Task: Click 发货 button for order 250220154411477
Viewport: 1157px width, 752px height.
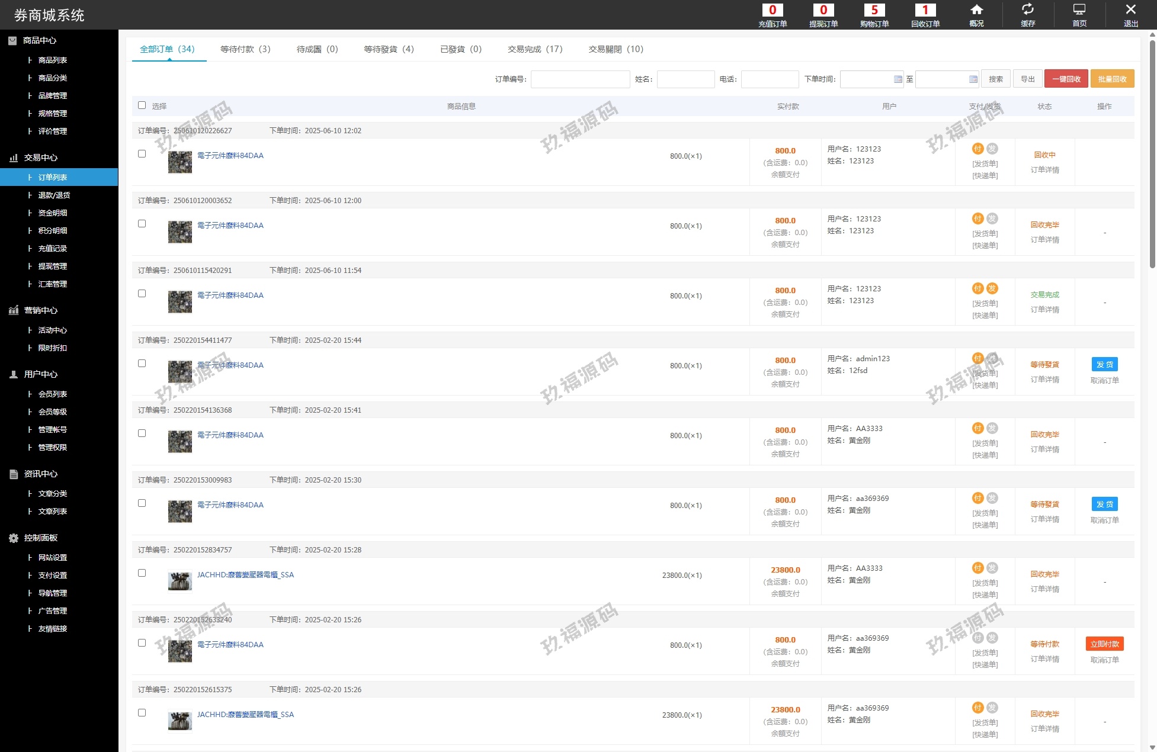Action: [1104, 365]
